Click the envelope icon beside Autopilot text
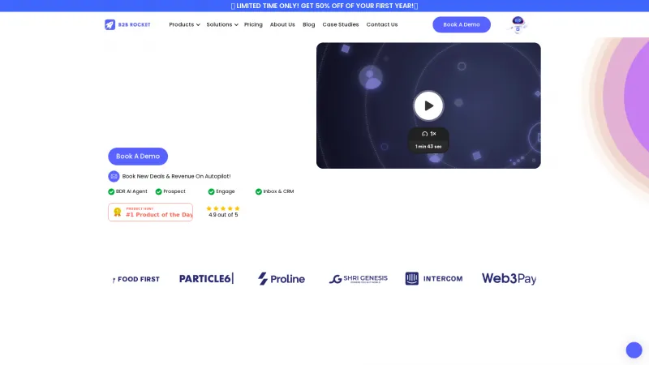 pyautogui.click(x=114, y=176)
